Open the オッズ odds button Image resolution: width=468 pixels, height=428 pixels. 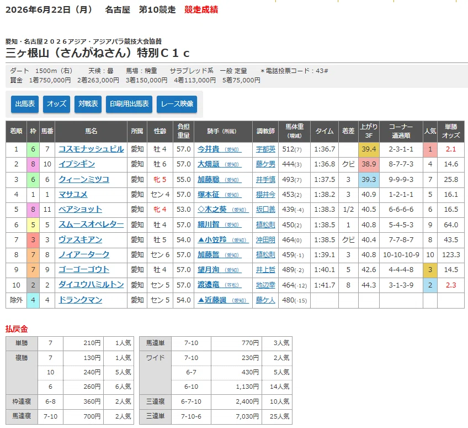click(x=56, y=104)
